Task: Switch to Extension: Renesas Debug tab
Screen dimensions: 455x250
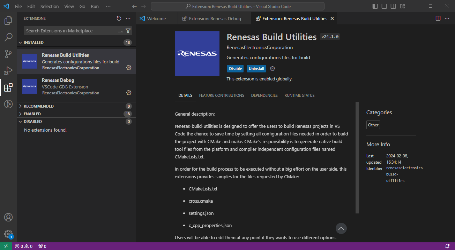Action: click(214, 18)
